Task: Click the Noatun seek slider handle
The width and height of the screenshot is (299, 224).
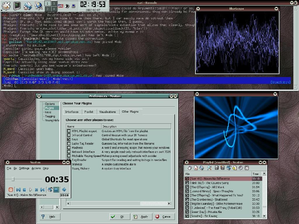Action: tap(13, 179)
